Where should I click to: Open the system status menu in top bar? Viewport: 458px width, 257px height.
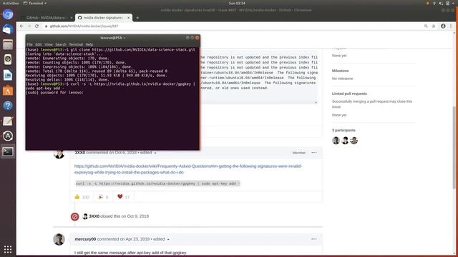(441, 3)
